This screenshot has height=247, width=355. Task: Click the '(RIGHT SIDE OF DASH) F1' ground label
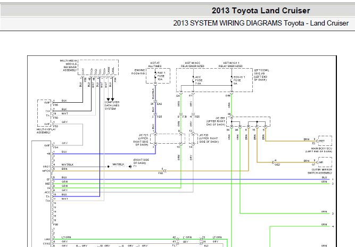click(141, 163)
